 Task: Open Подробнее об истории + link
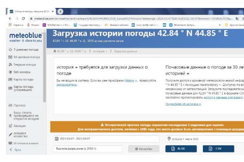183,104
